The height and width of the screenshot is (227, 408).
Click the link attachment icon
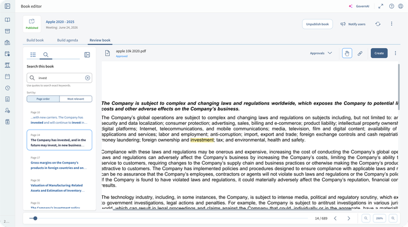point(360,53)
